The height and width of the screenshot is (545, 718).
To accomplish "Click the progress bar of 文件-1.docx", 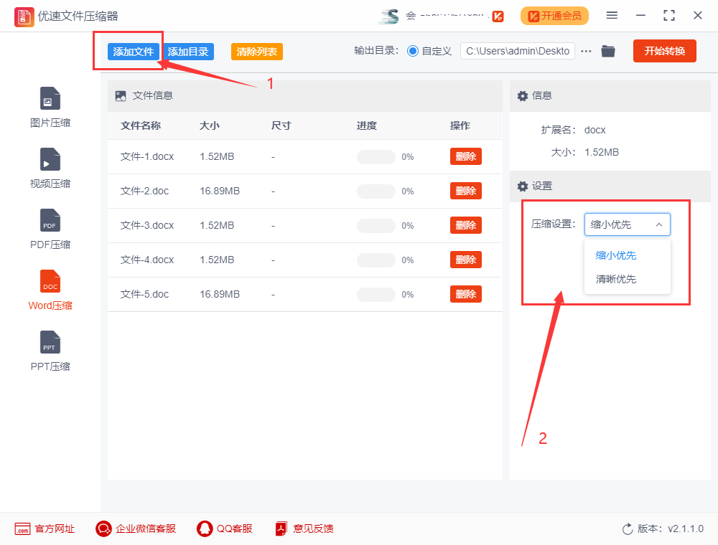I will click(x=376, y=156).
